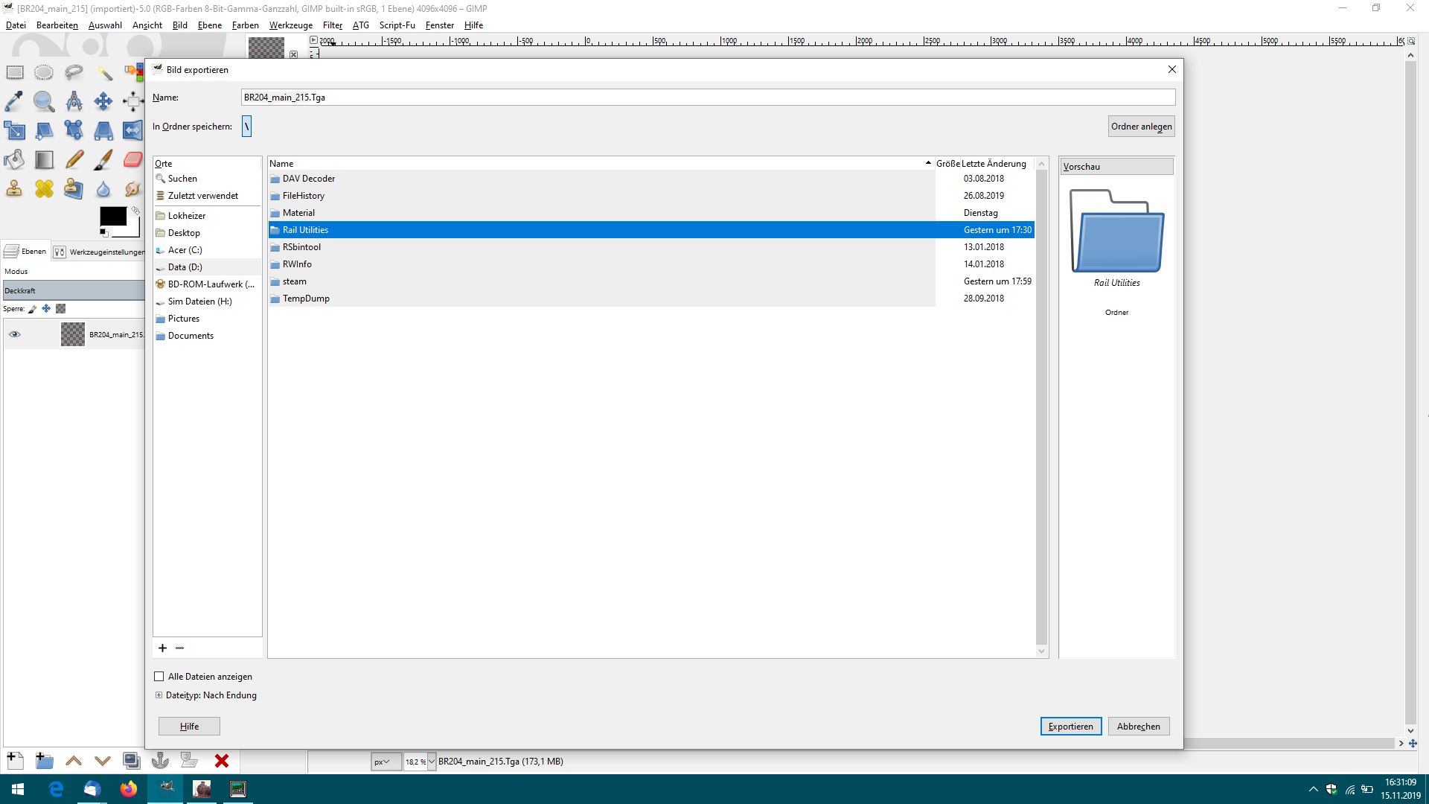Screen dimensions: 1429x804
Task: Click the new layer group icon
Action: [44, 761]
